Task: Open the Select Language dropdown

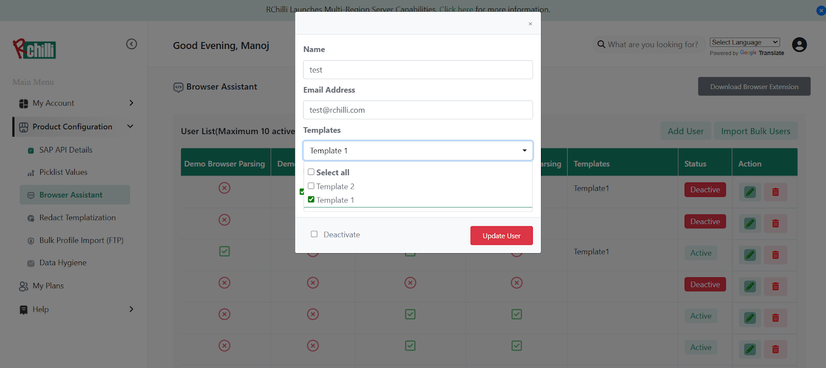Action: click(744, 42)
